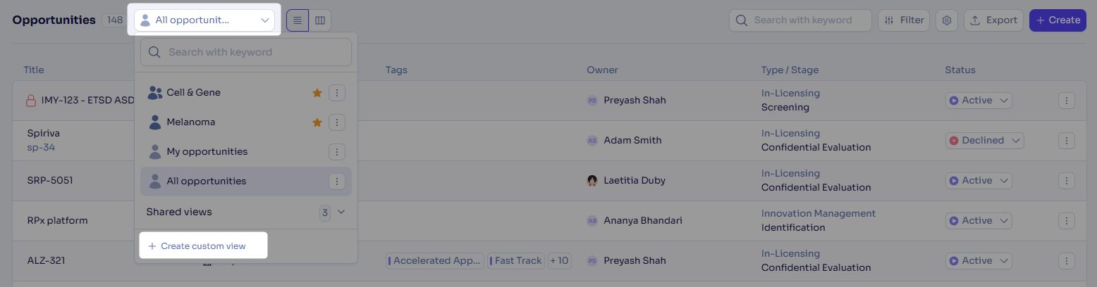This screenshot has height=287, width=1097.
Task: Switch to list view layout
Action: pyautogui.click(x=298, y=20)
